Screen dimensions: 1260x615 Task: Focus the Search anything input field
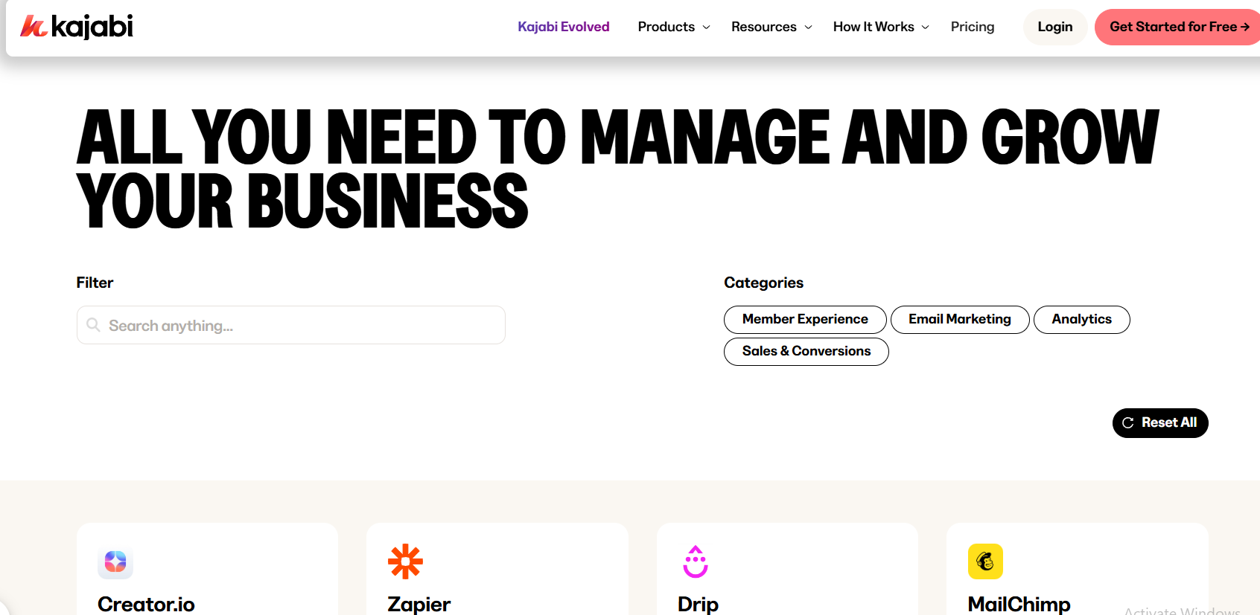(298, 325)
